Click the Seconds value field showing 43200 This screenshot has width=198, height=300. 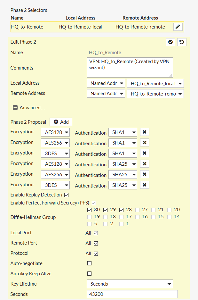[x=132, y=294]
